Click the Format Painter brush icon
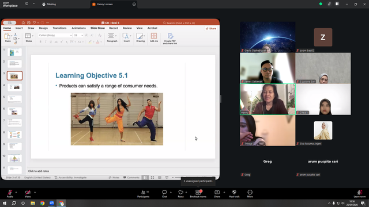 click(16, 43)
